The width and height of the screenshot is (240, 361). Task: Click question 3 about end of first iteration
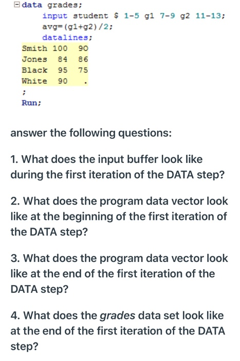[x=119, y=273]
